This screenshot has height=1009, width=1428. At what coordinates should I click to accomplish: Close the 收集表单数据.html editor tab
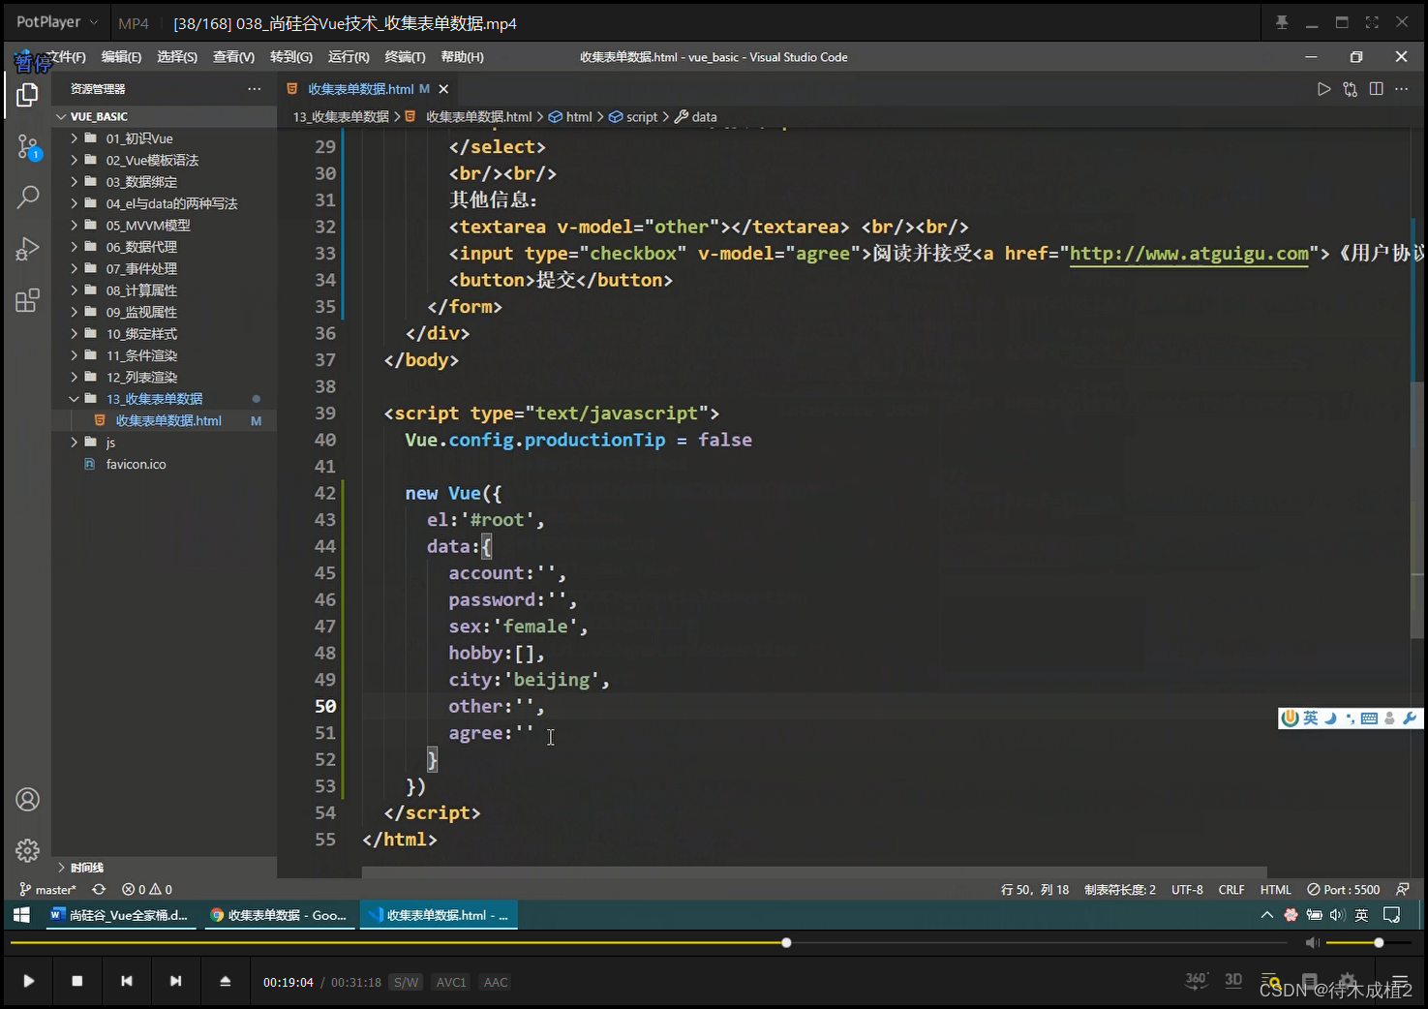tap(443, 89)
